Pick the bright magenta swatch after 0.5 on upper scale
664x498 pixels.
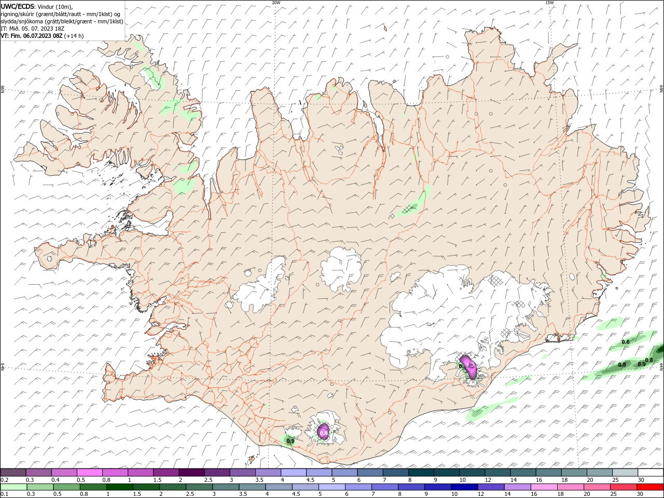[x=90, y=473]
